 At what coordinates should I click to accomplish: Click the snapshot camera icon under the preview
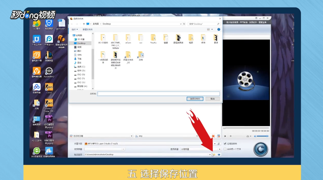[248, 136]
